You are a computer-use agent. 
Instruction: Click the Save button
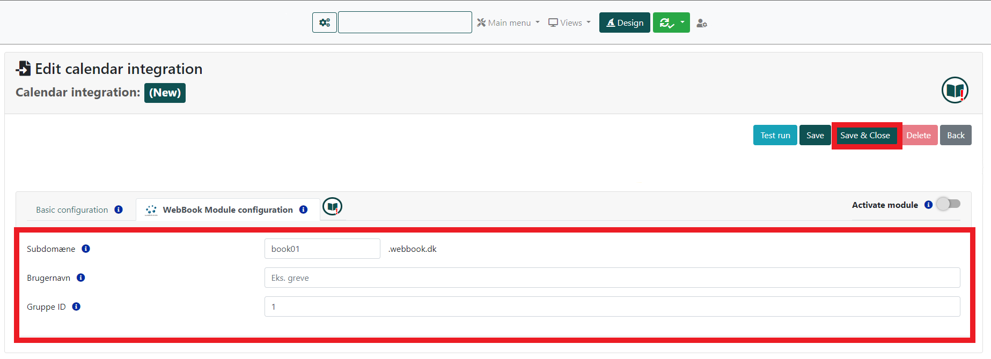point(815,135)
